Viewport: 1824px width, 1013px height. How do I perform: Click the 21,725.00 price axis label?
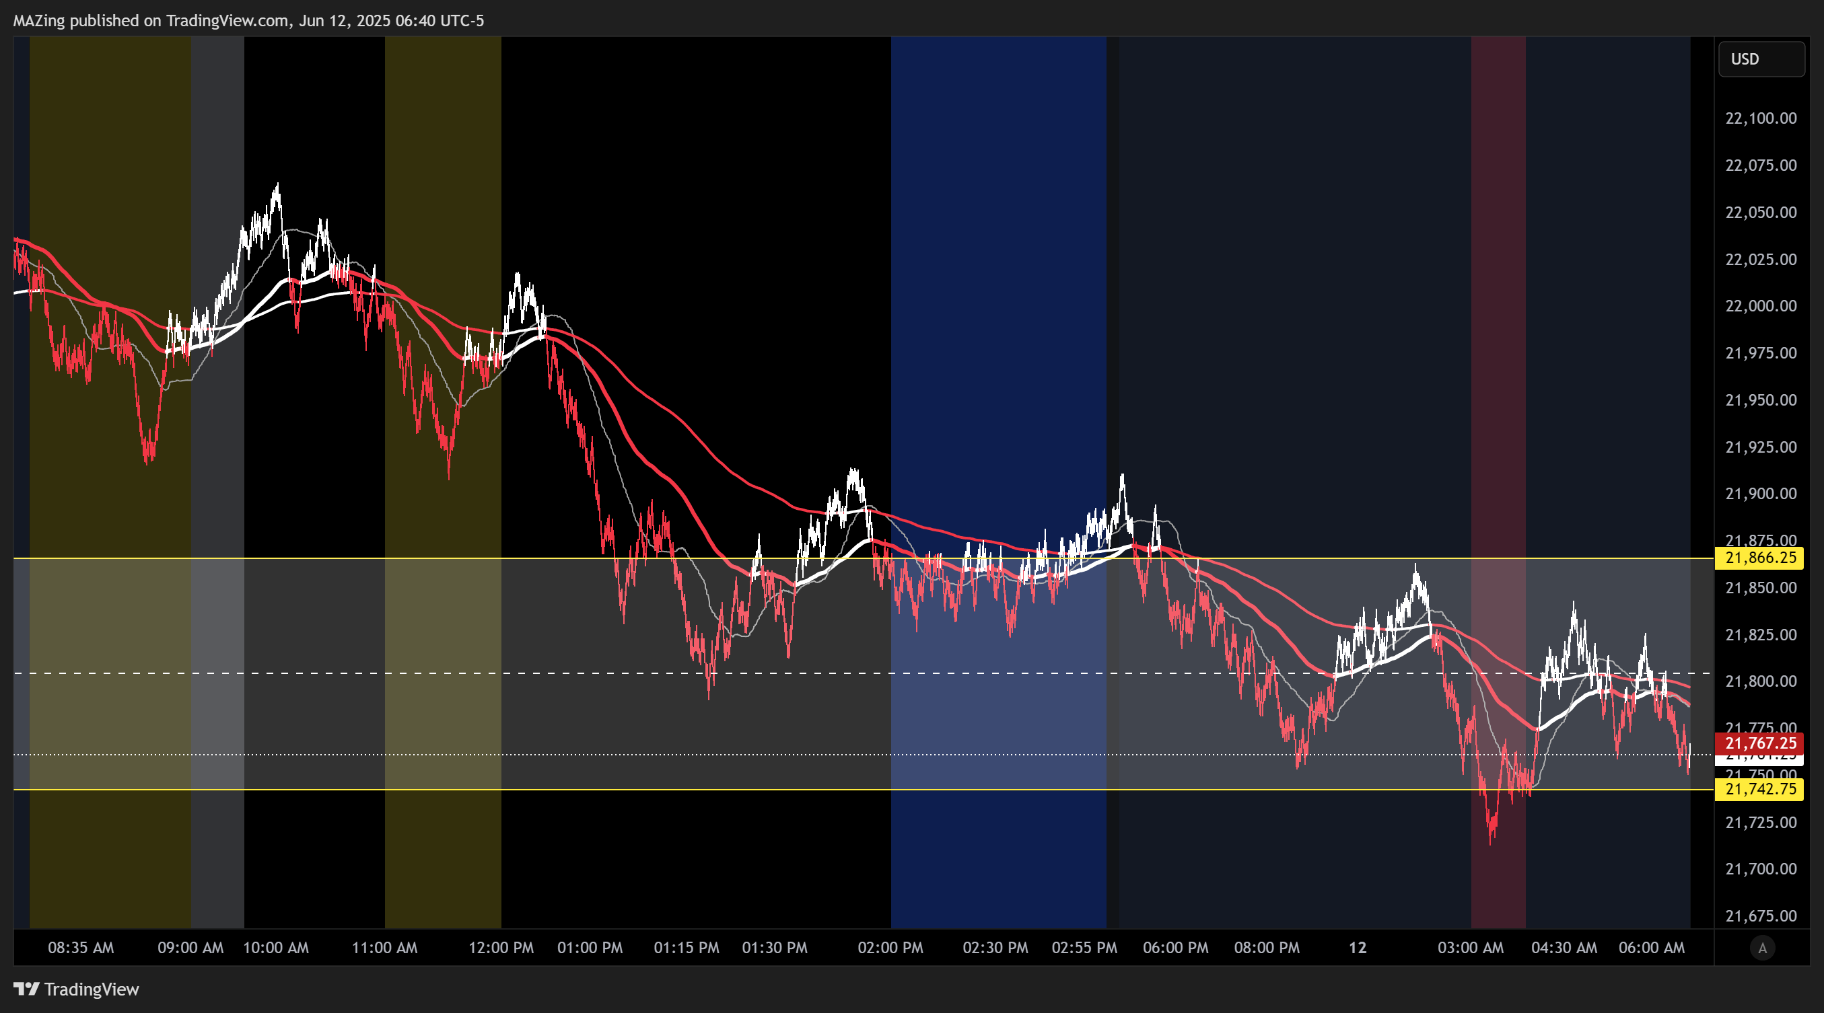[x=1761, y=822]
